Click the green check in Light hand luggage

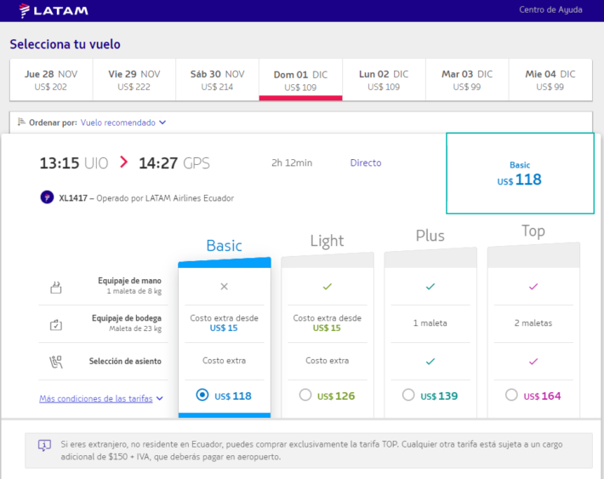tap(327, 287)
